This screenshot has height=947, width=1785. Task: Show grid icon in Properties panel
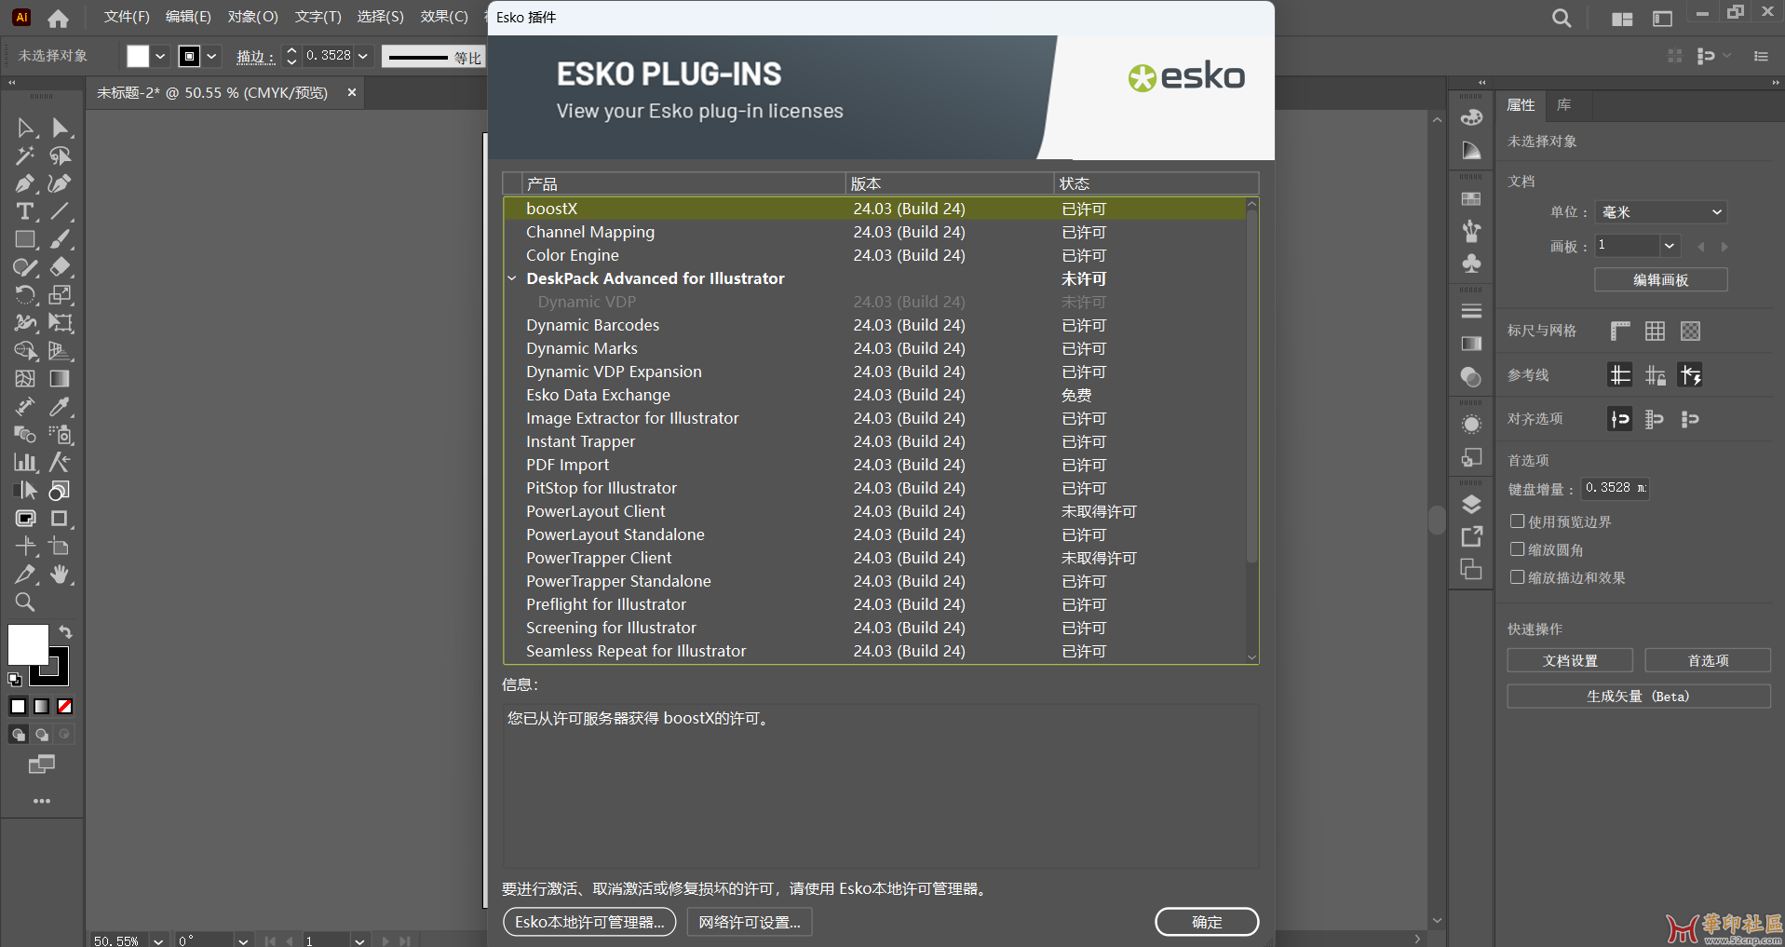(1655, 331)
